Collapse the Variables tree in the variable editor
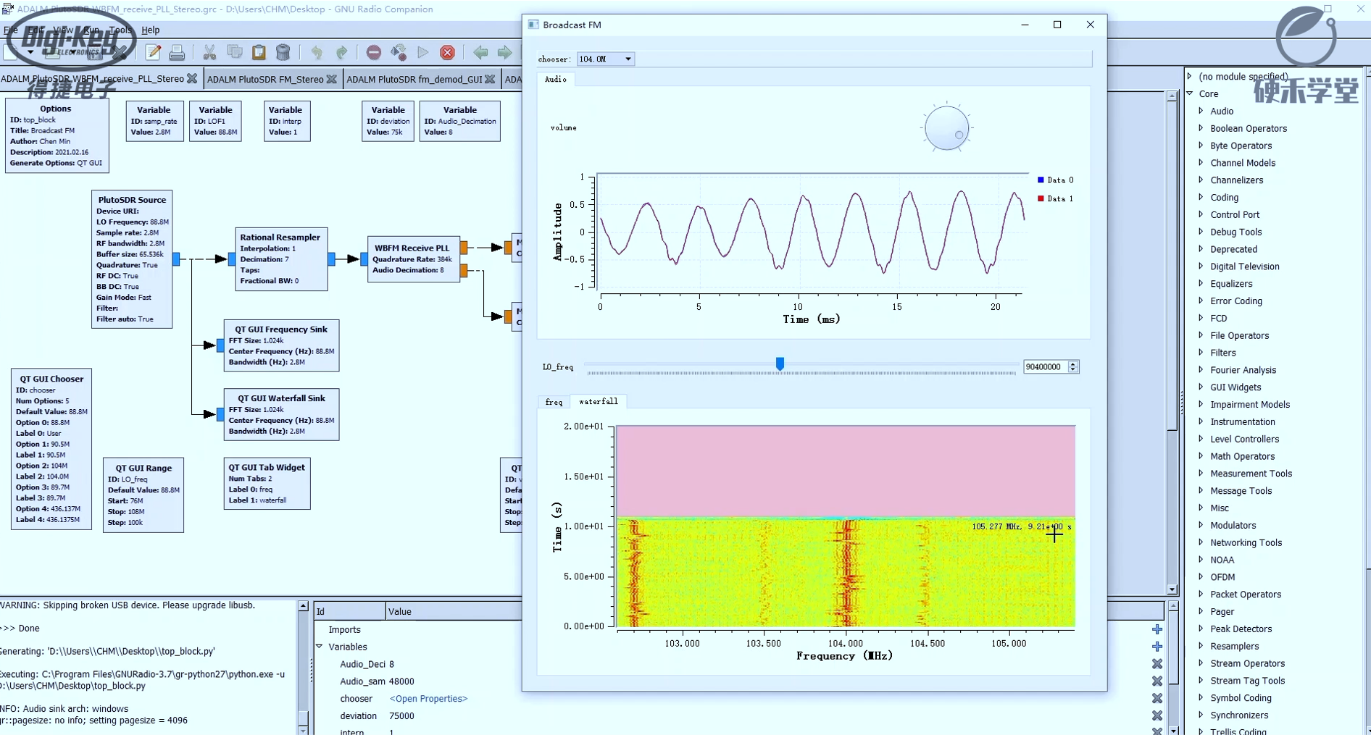1371x735 pixels. click(x=320, y=647)
